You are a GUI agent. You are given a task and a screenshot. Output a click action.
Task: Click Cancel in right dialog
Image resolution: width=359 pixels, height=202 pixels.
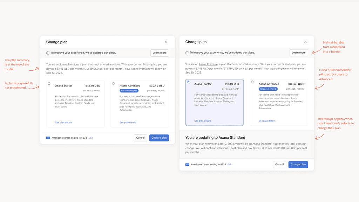279,165
